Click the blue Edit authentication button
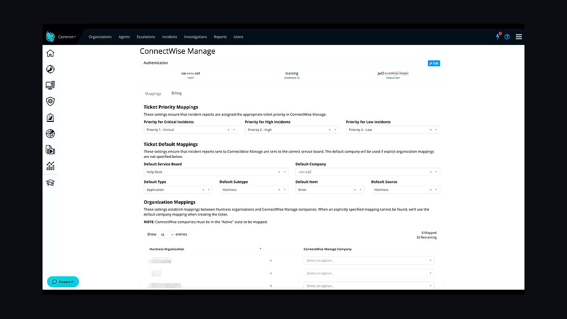The width and height of the screenshot is (567, 319). click(434, 63)
